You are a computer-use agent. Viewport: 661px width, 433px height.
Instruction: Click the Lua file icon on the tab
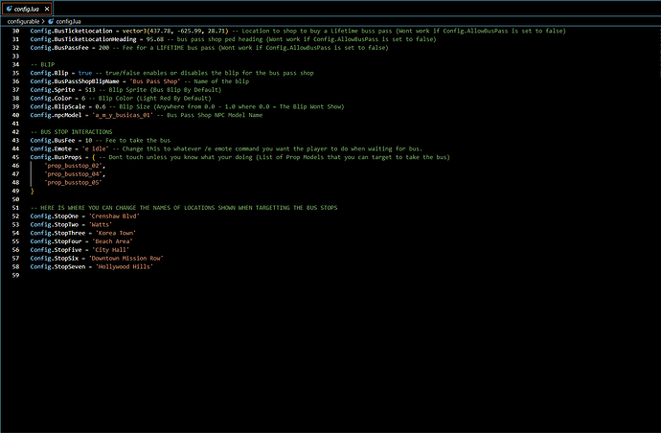[x=9, y=9]
